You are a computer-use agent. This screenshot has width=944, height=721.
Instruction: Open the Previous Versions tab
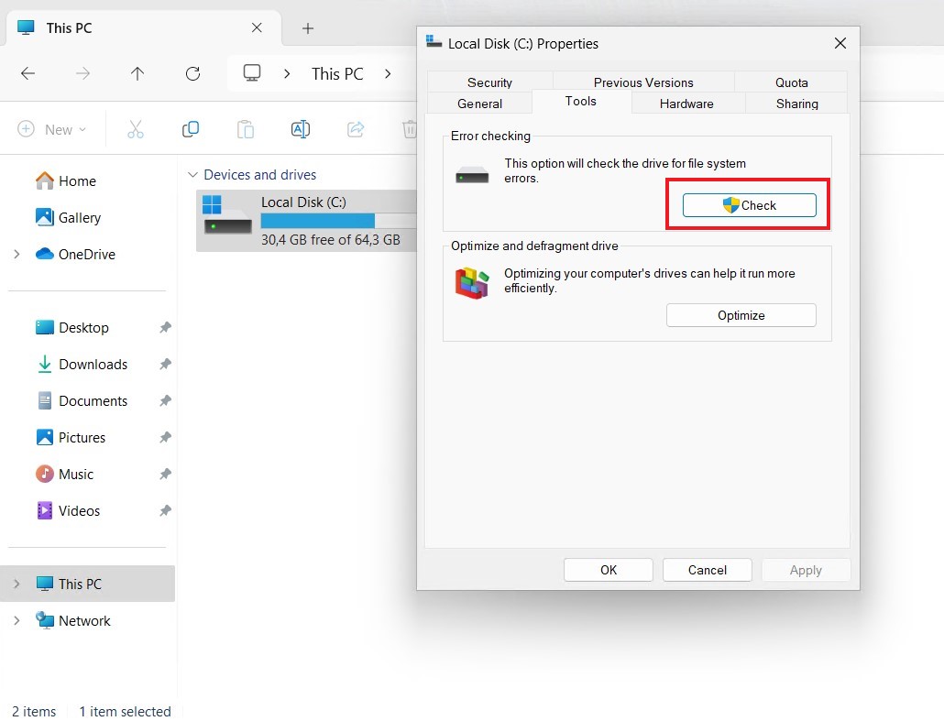pyautogui.click(x=643, y=82)
